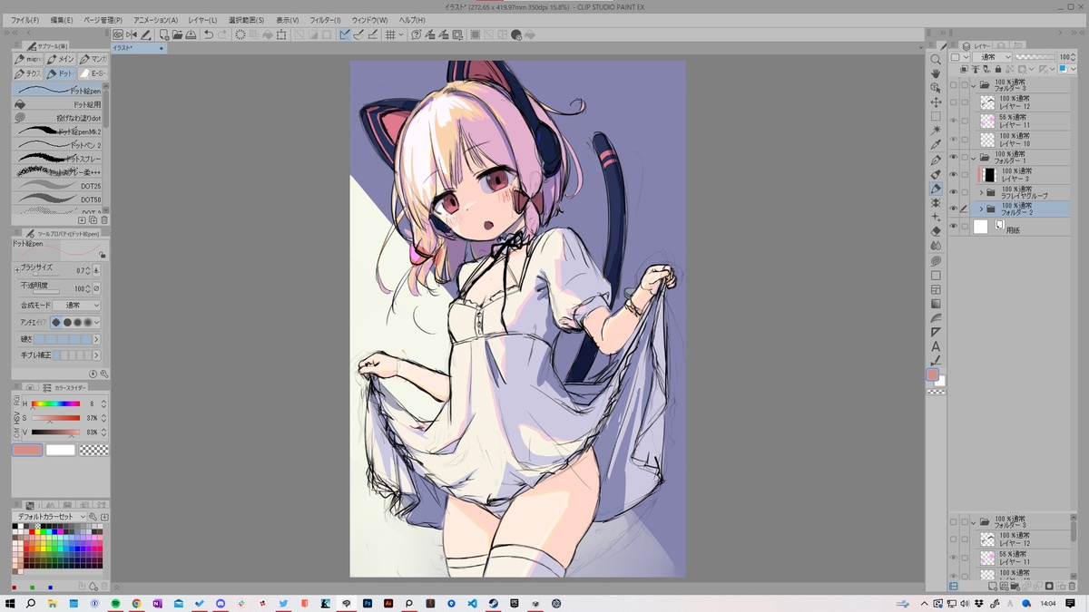Collapse the フォルダー 1 layer folder
This screenshot has height=612, width=1089.
point(974,157)
